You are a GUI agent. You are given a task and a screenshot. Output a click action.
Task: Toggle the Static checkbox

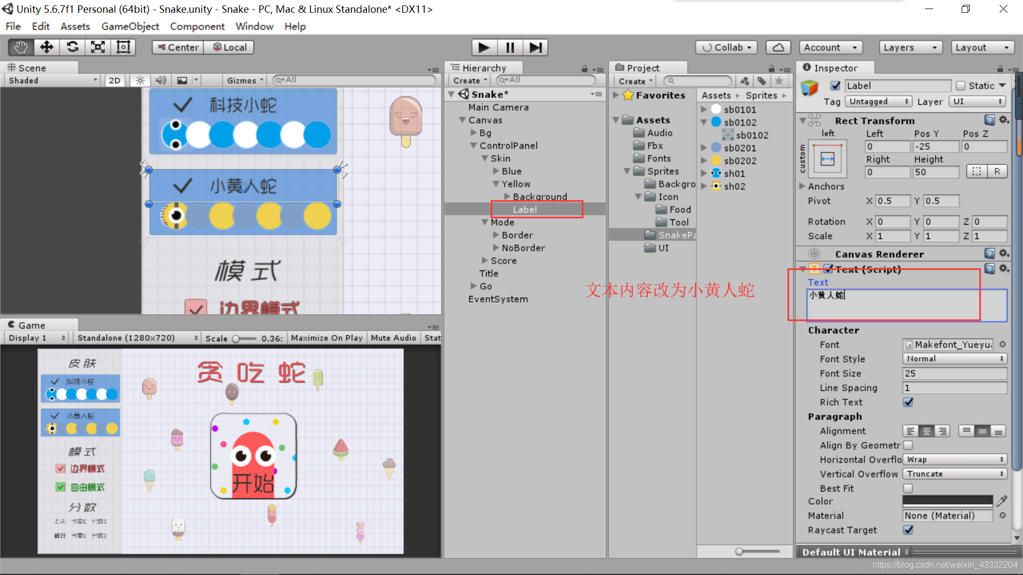(x=961, y=86)
